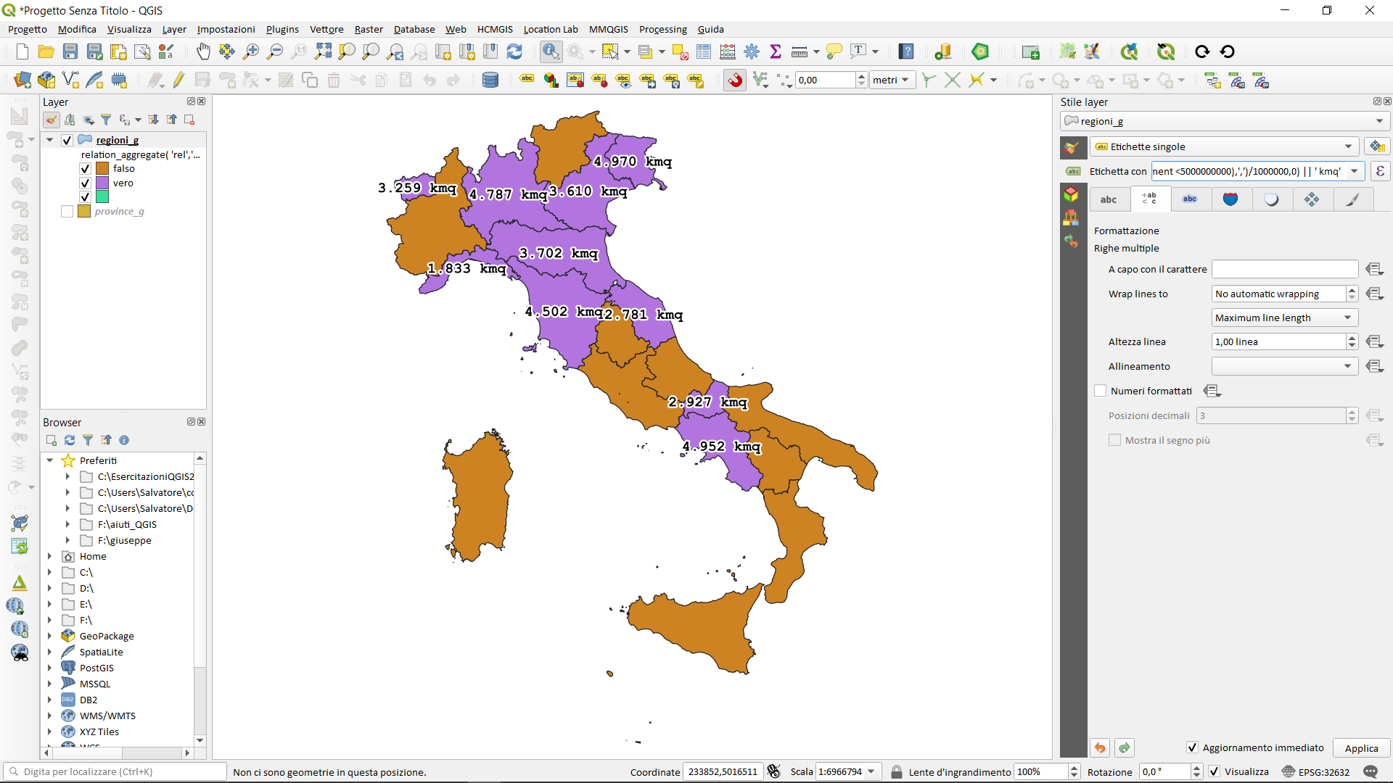The width and height of the screenshot is (1393, 783).
Task: Select the Pan Map hand tool
Action: pos(203,51)
